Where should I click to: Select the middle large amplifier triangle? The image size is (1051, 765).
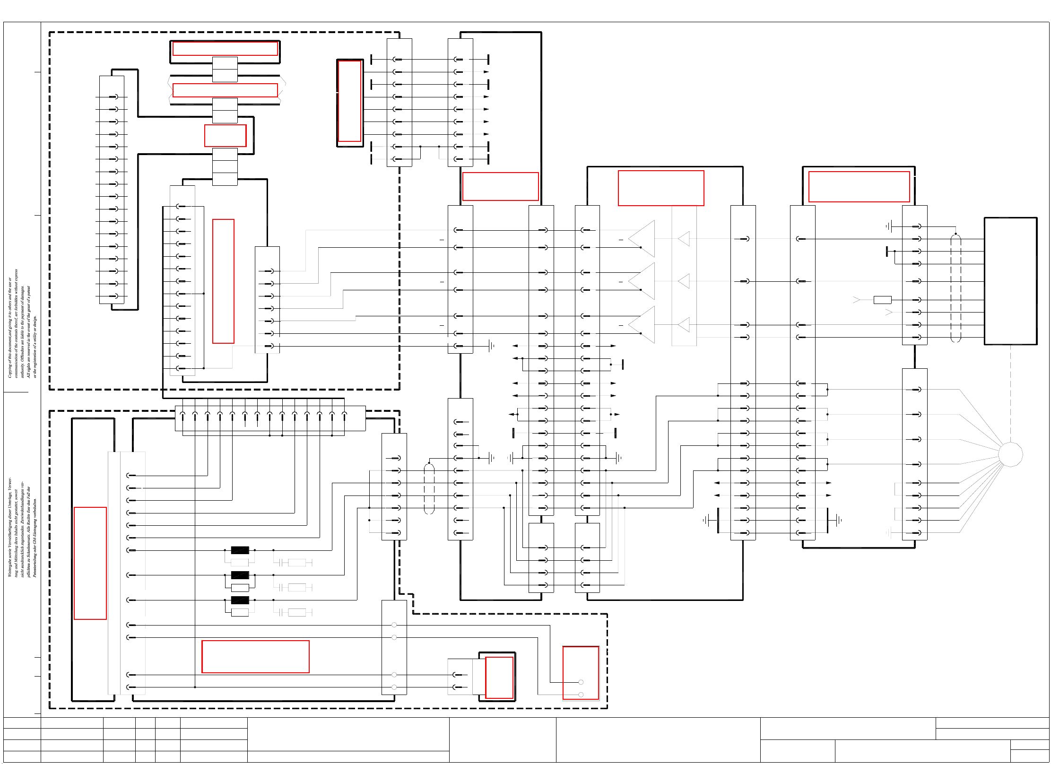pos(644,281)
